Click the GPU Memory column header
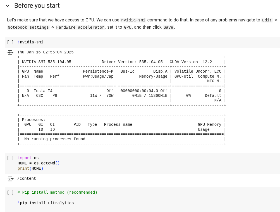The height and width of the screenshot is (212, 280). [x=209, y=125]
